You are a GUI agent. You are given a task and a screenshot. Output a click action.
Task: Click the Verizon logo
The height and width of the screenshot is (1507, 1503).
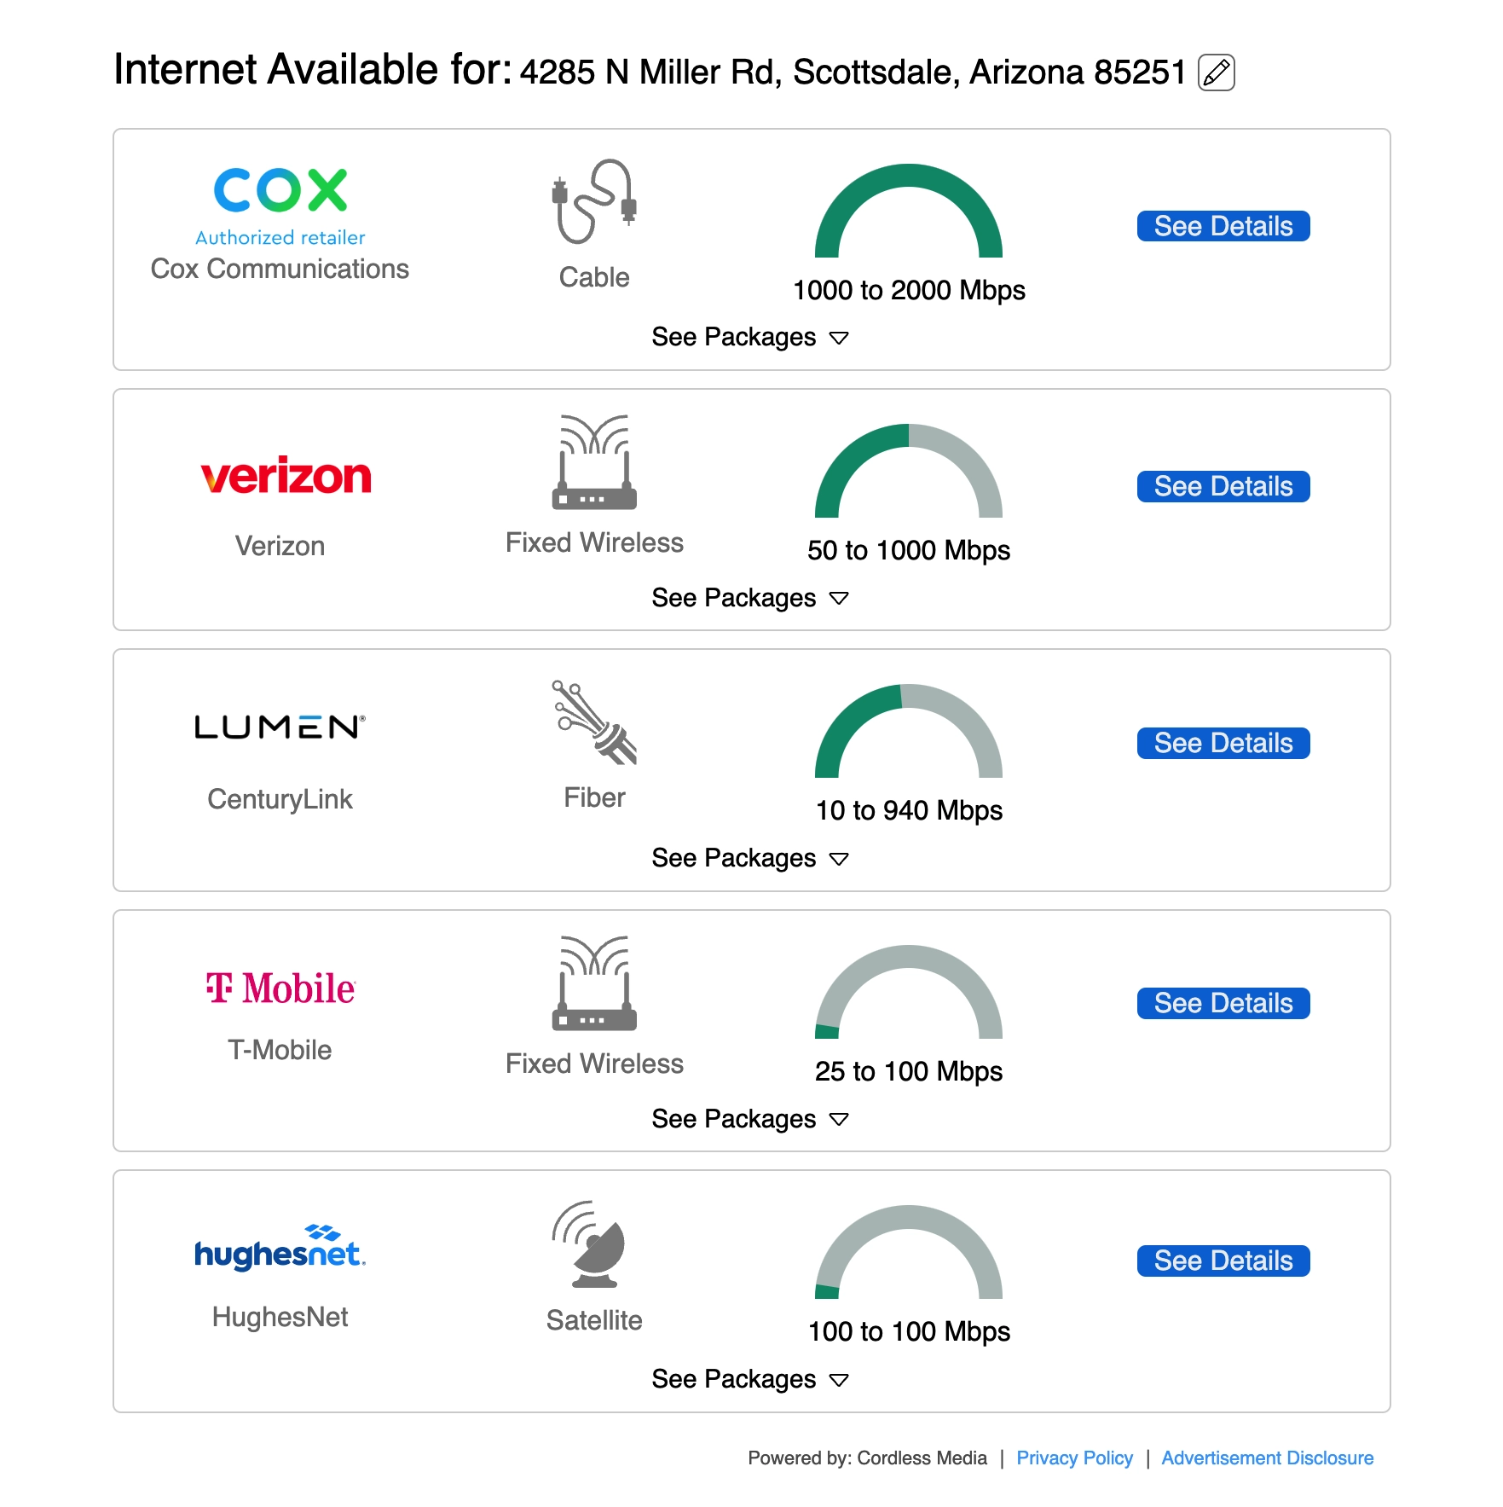(286, 476)
